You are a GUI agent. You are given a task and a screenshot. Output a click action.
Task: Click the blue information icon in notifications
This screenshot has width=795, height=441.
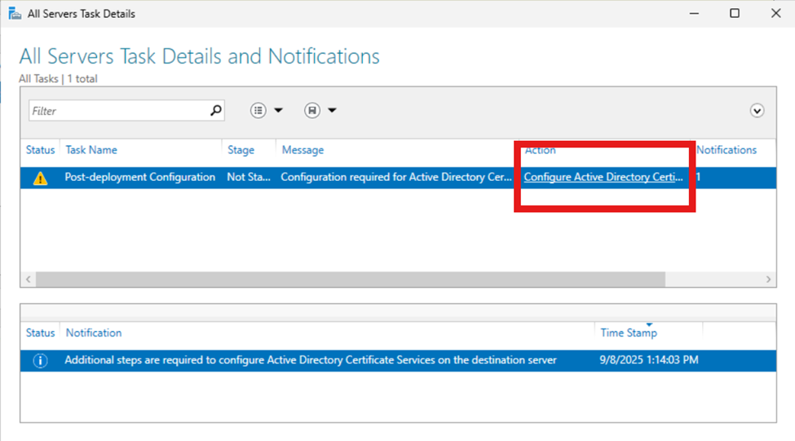[40, 360]
